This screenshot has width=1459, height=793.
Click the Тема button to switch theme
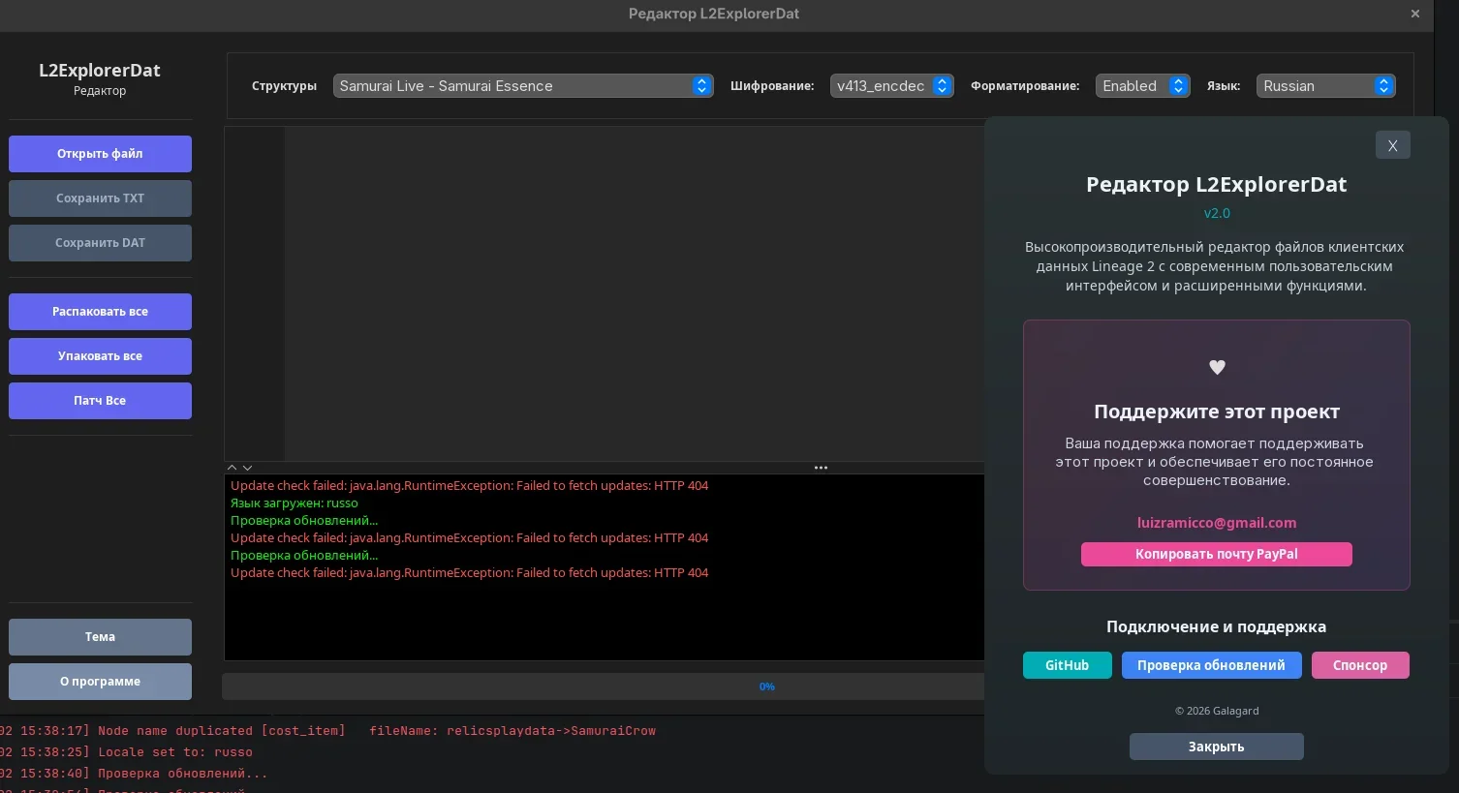point(100,637)
